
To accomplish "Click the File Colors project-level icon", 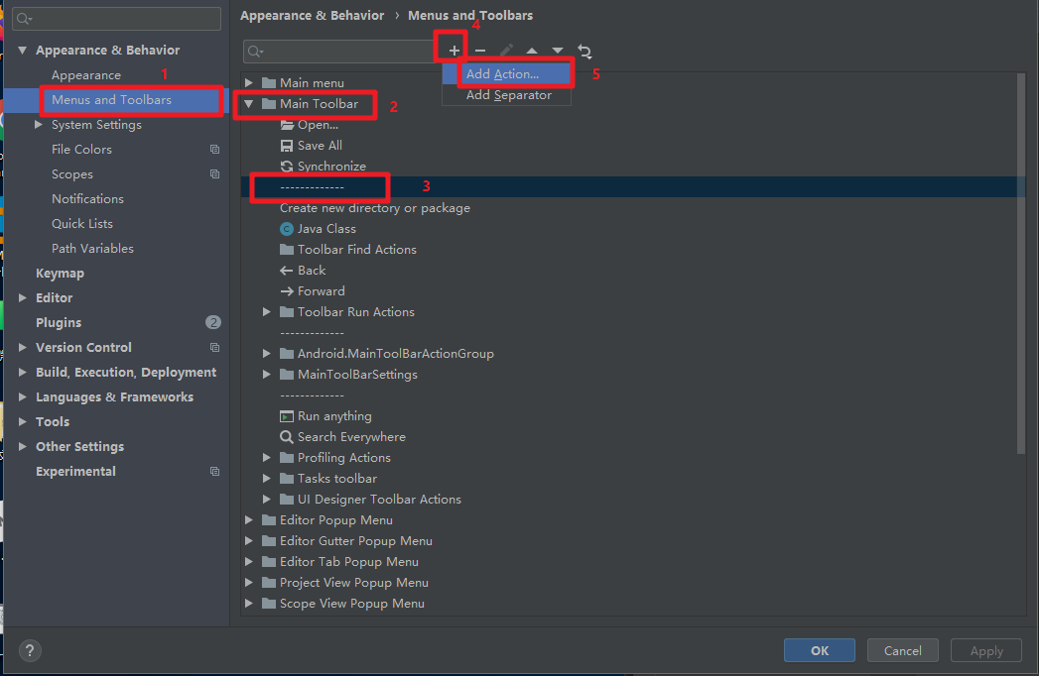I will 214,150.
